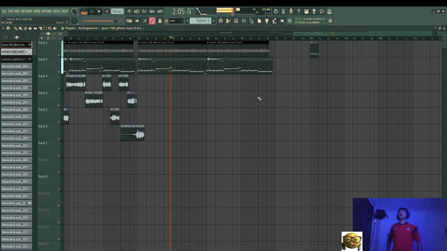Mute Track 3 with its green dot
447x251 pixels.
click(59, 89)
